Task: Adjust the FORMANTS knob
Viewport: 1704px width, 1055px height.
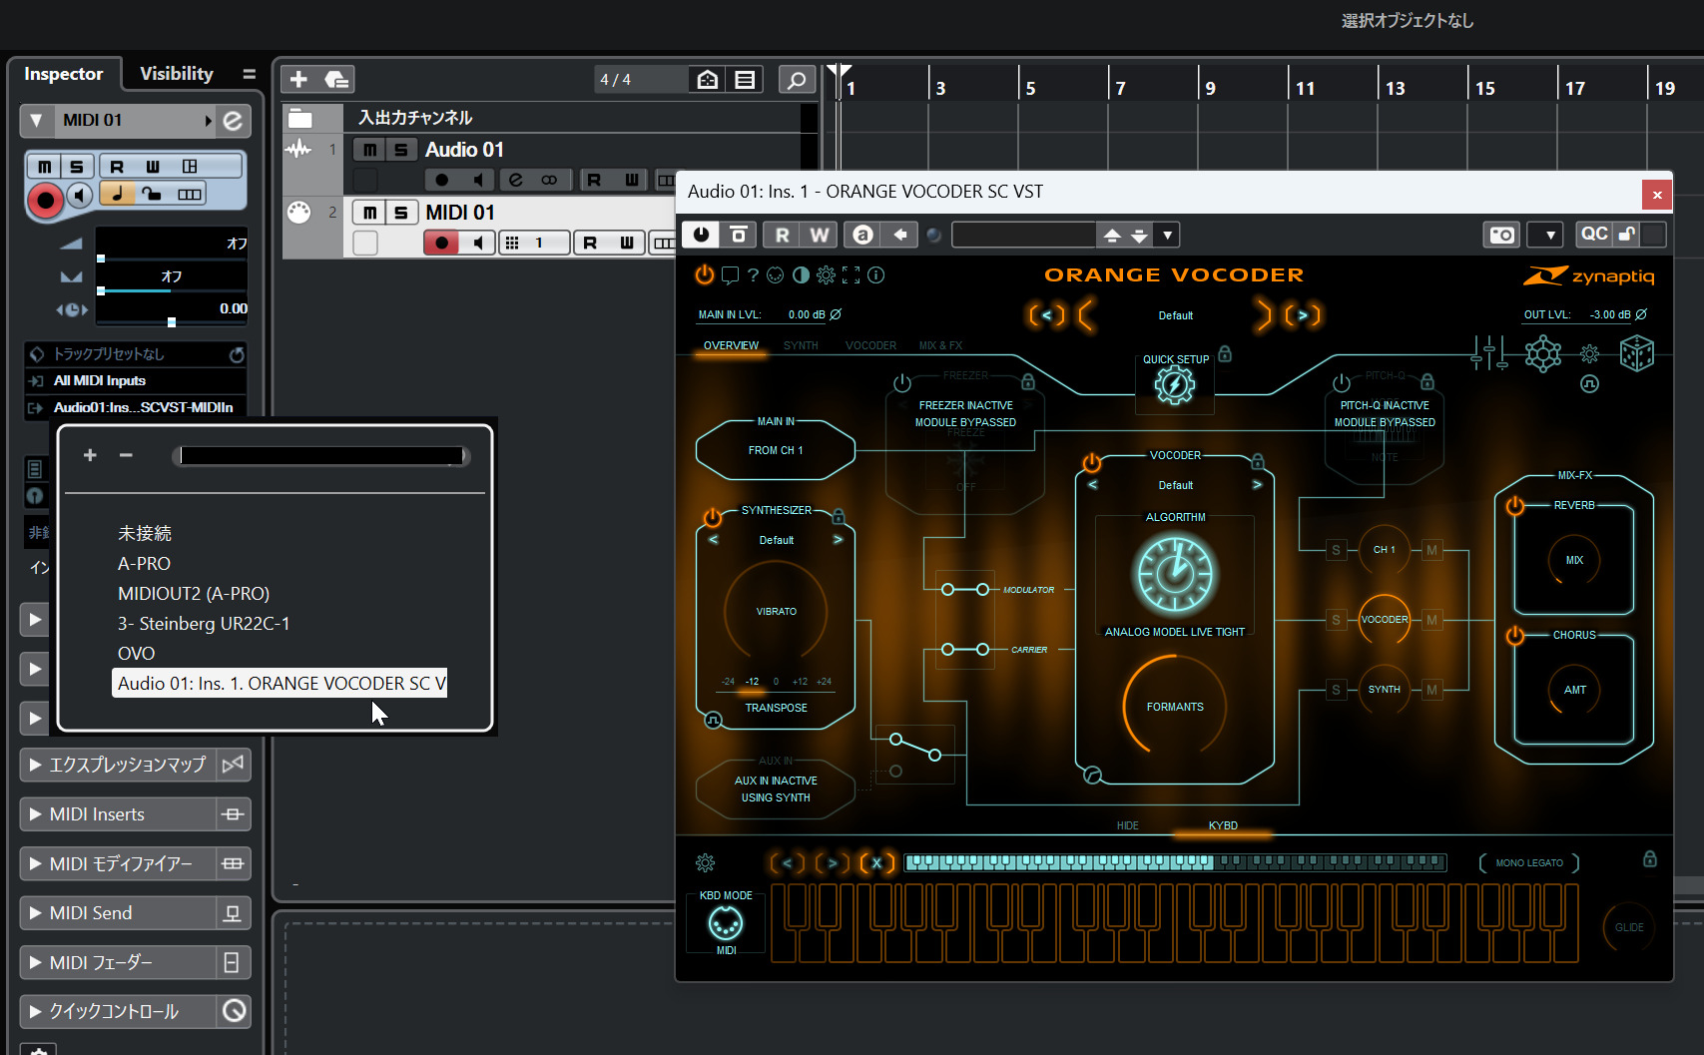Action: (1175, 707)
